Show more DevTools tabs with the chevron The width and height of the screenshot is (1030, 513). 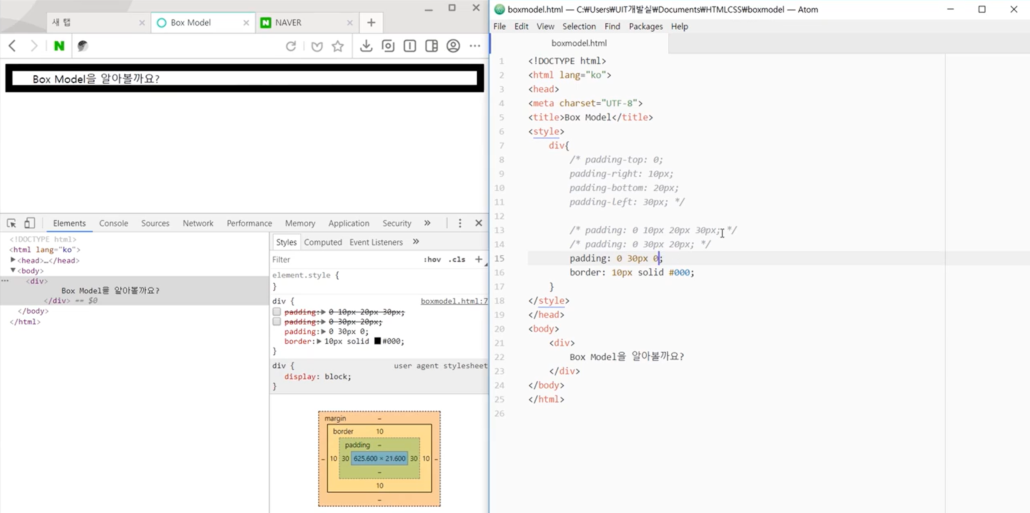coord(428,223)
